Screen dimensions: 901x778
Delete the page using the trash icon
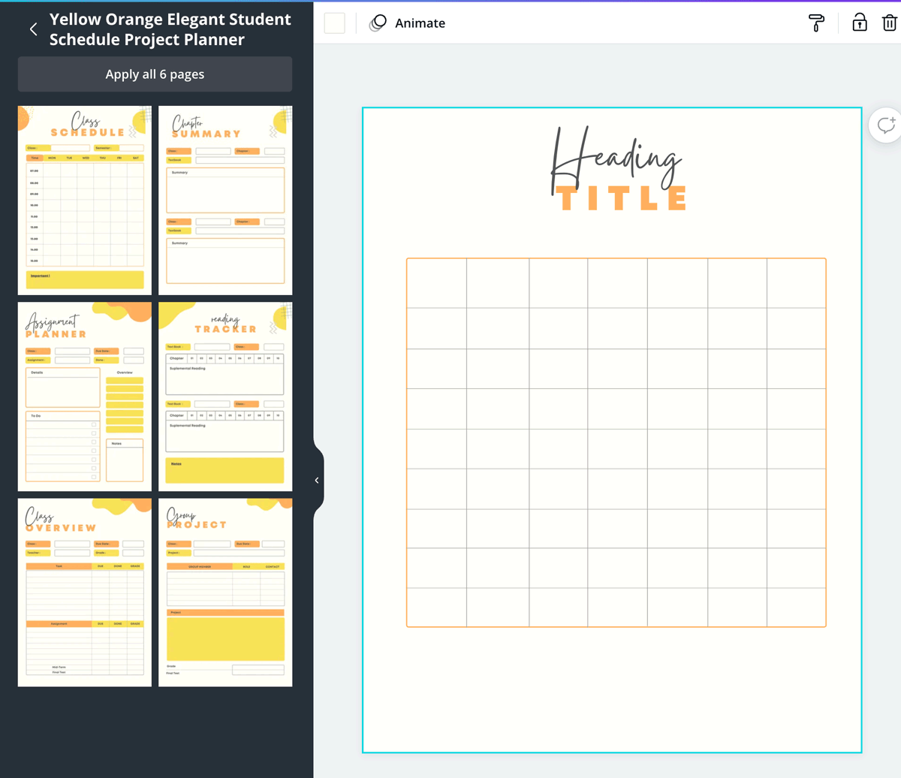tap(889, 23)
